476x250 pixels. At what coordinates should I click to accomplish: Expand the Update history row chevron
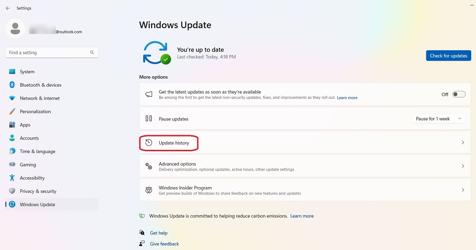(x=463, y=143)
